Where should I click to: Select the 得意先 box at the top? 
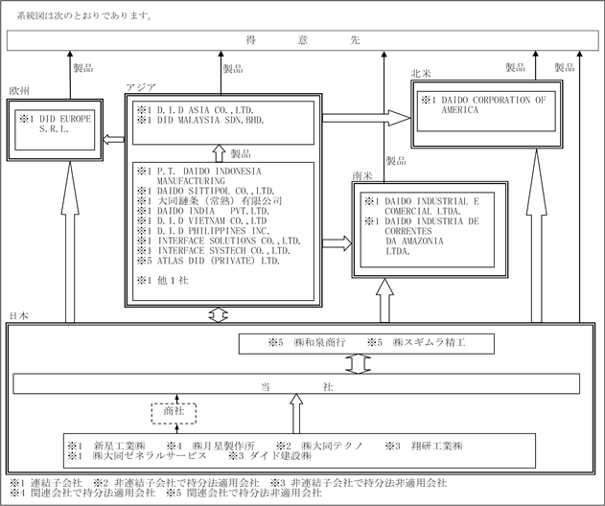[303, 40]
